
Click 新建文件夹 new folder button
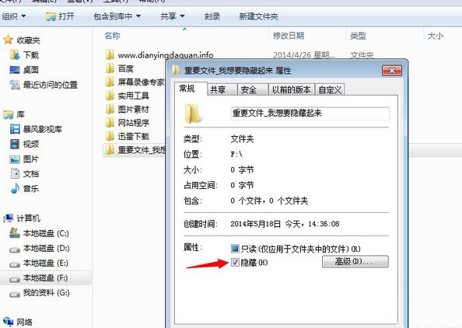pyautogui.click(x=259, y=16)
